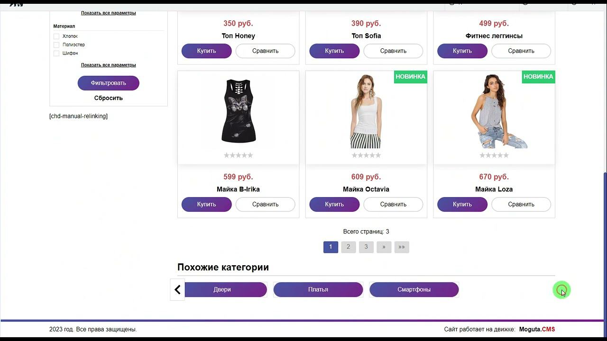The height and width of the screenshot is (341, 607).
Task: Open page 3 of the catalog
Action: point(366,247)
